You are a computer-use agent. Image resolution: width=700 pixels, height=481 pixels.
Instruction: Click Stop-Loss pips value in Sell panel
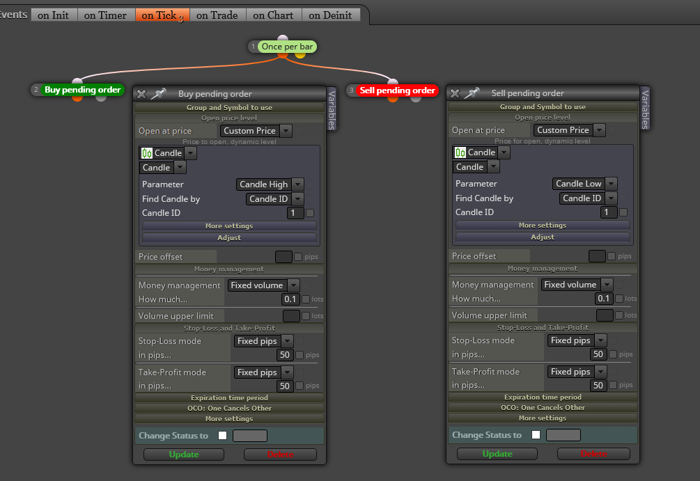(598, 354)
